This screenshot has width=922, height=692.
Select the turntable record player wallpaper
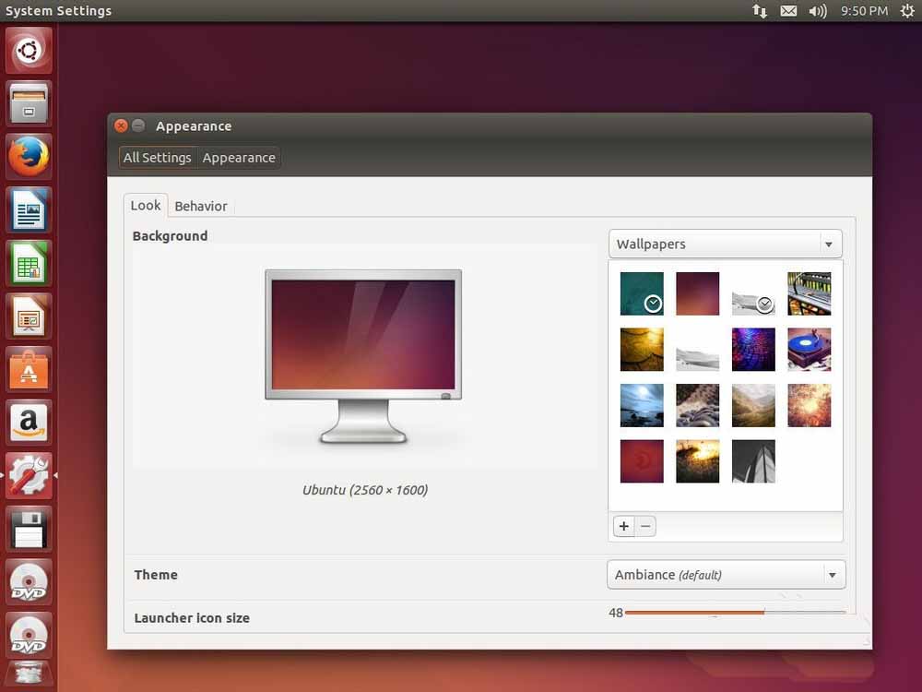810,350
